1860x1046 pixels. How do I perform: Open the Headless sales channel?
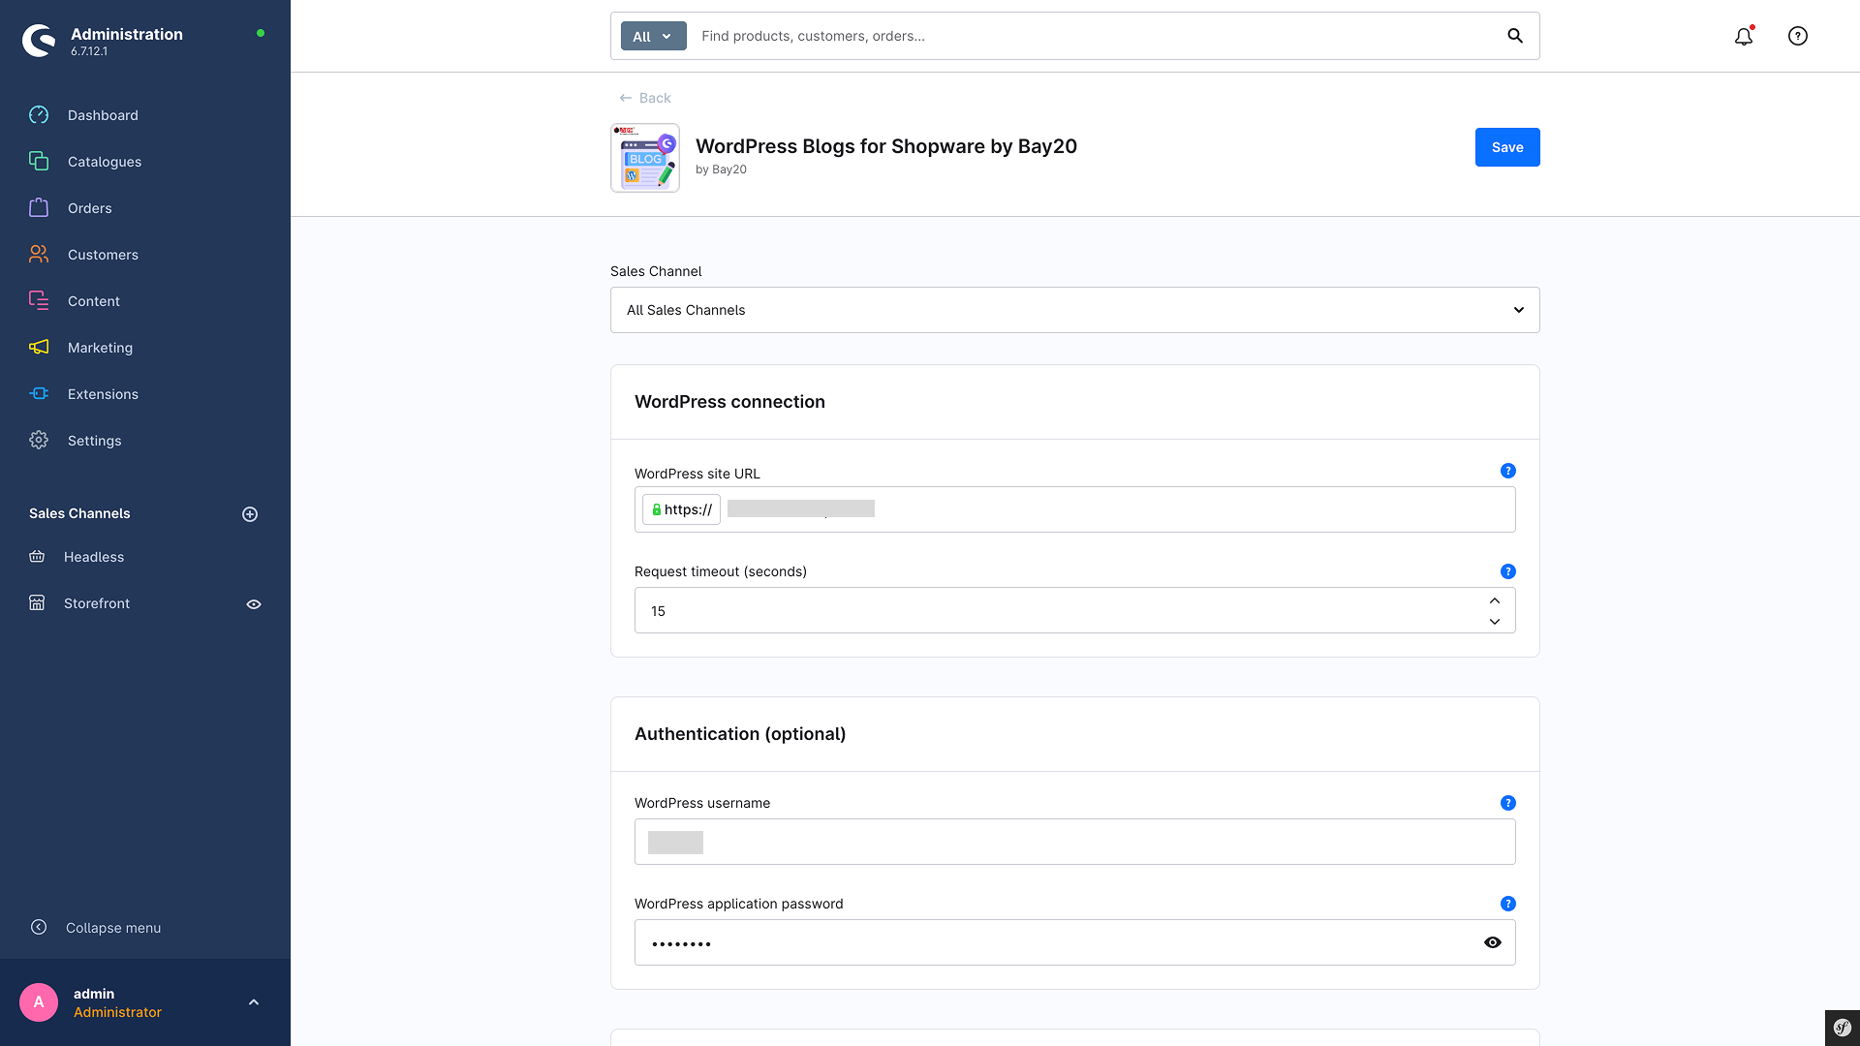(94, 557)
